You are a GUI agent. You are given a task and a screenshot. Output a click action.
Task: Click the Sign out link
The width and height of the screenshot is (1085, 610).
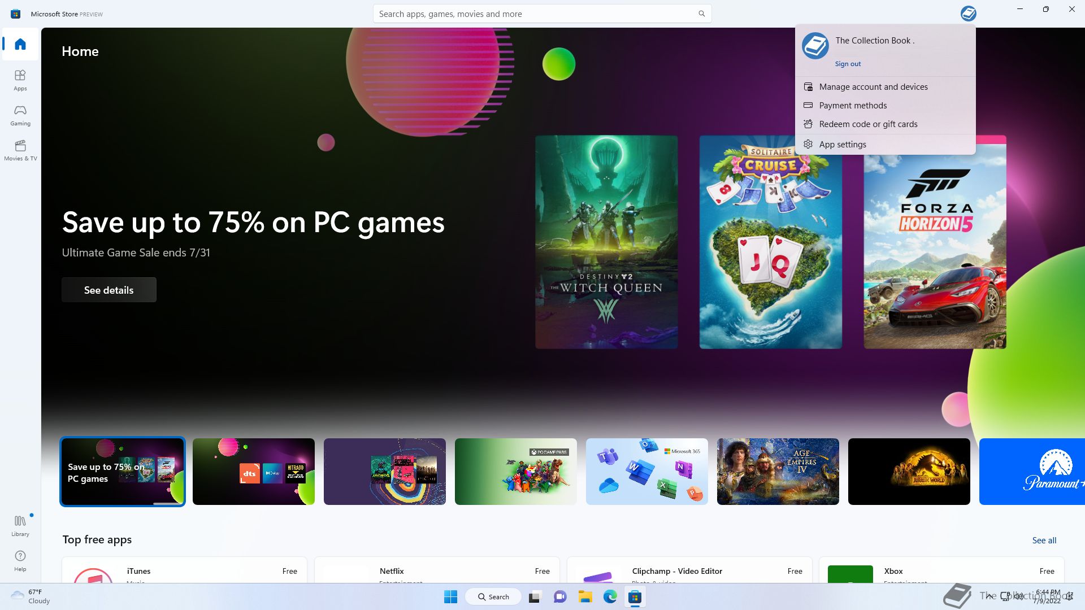848,64
